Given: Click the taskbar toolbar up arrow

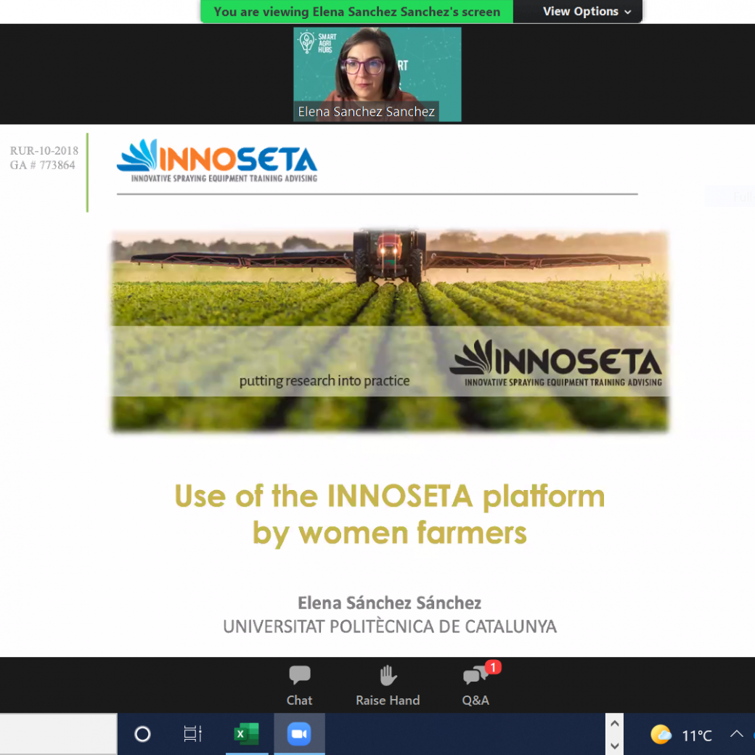Looking at the screenshot, I should [x=614, y=723].
